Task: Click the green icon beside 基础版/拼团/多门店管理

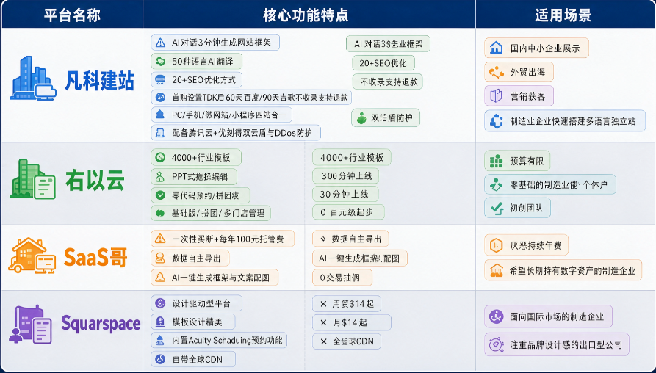Action: point(160,213)
